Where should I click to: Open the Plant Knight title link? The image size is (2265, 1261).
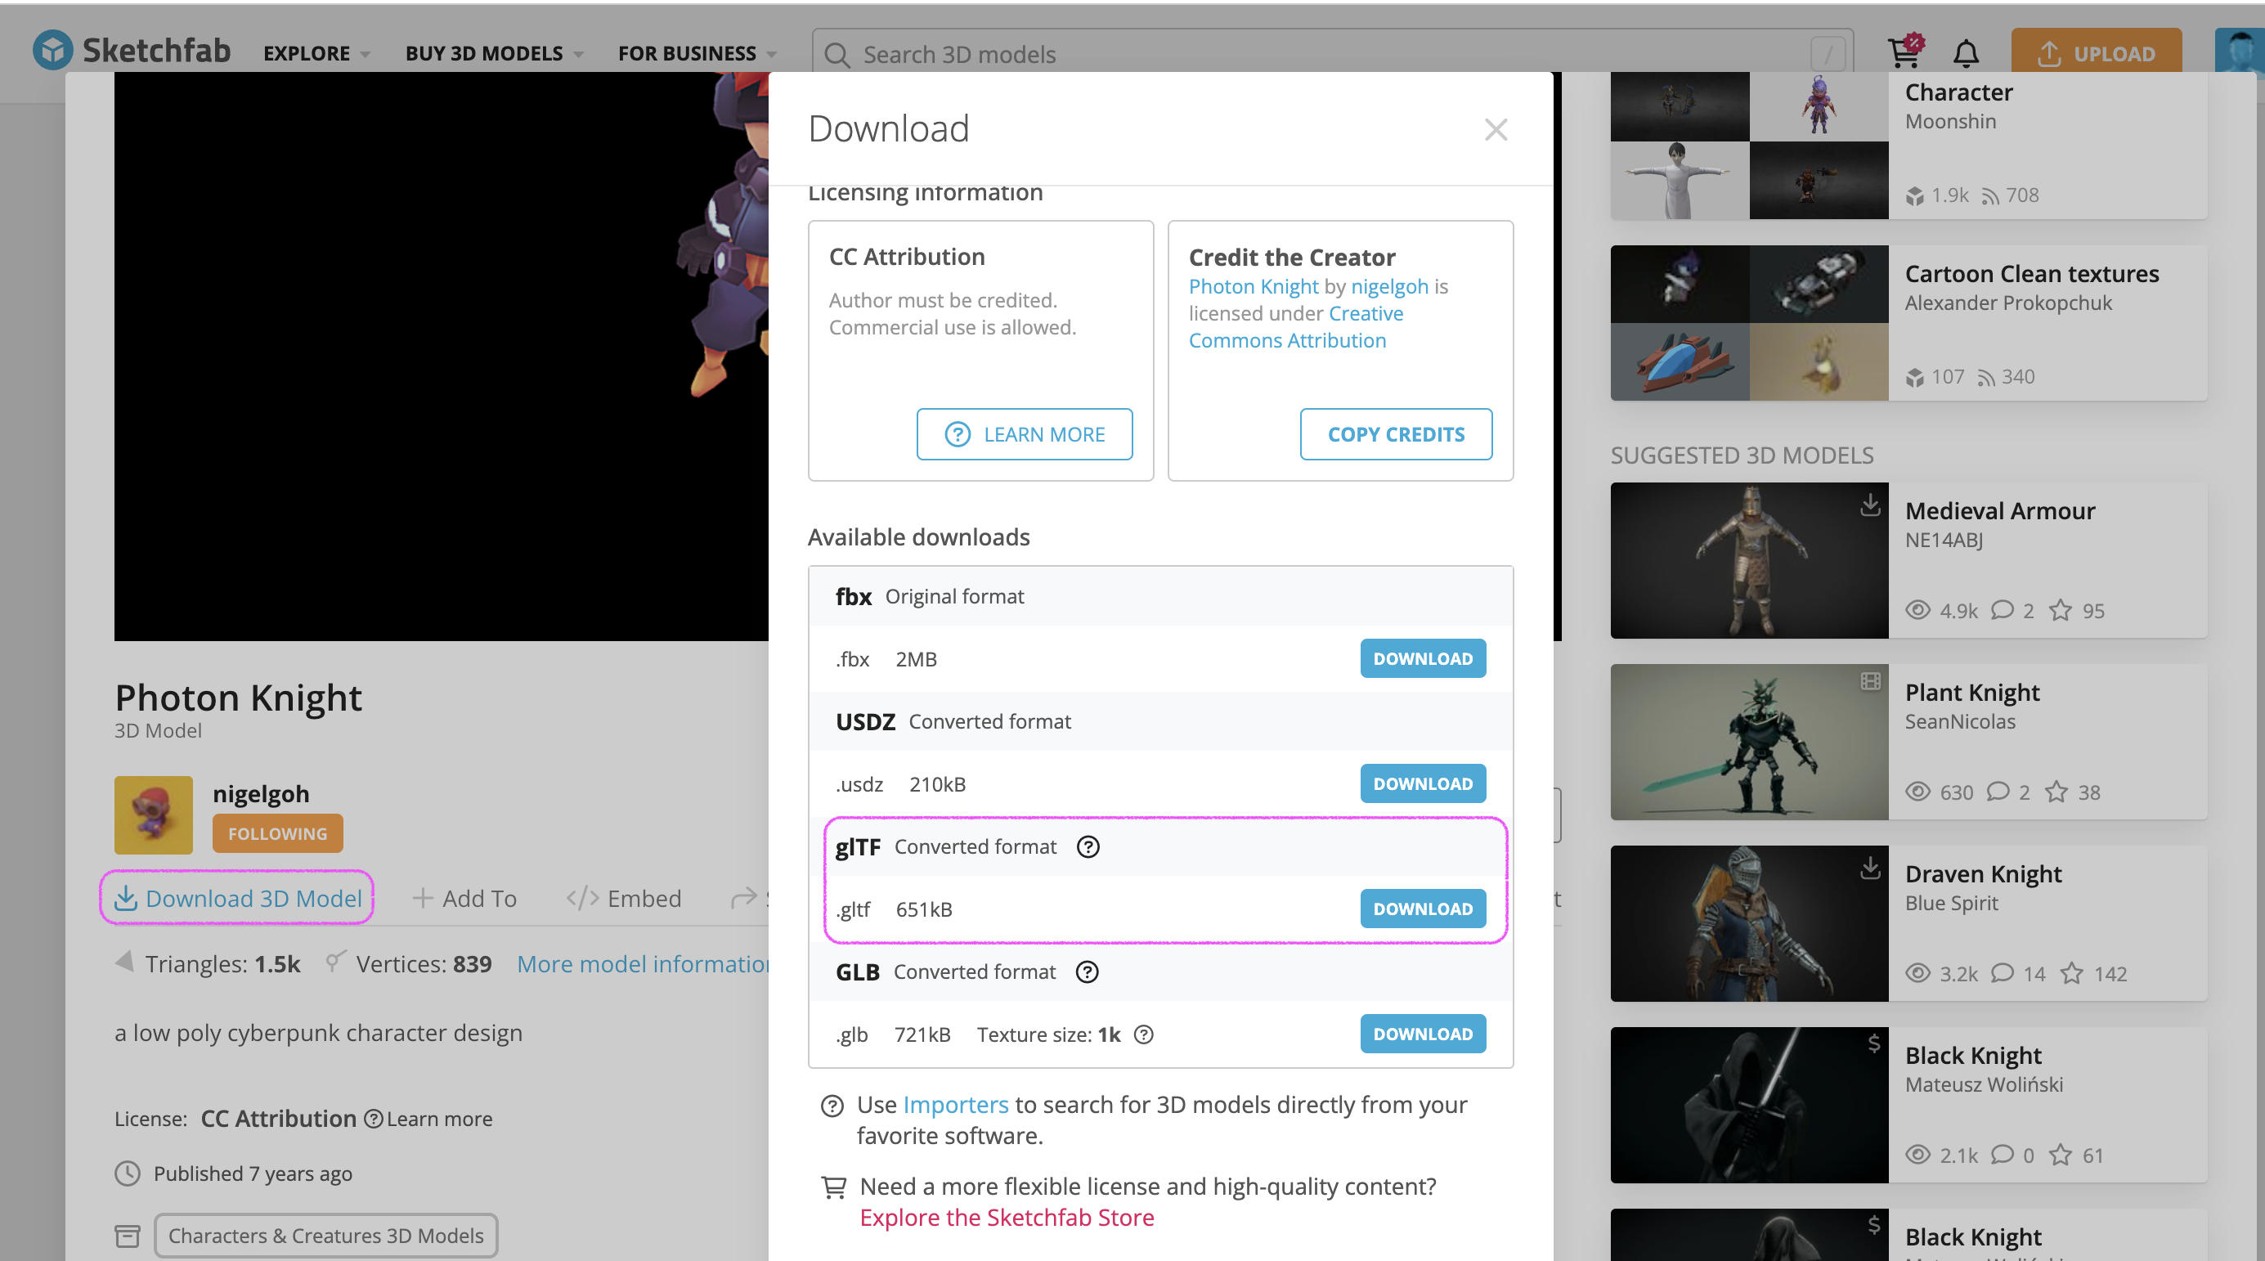1972,692
